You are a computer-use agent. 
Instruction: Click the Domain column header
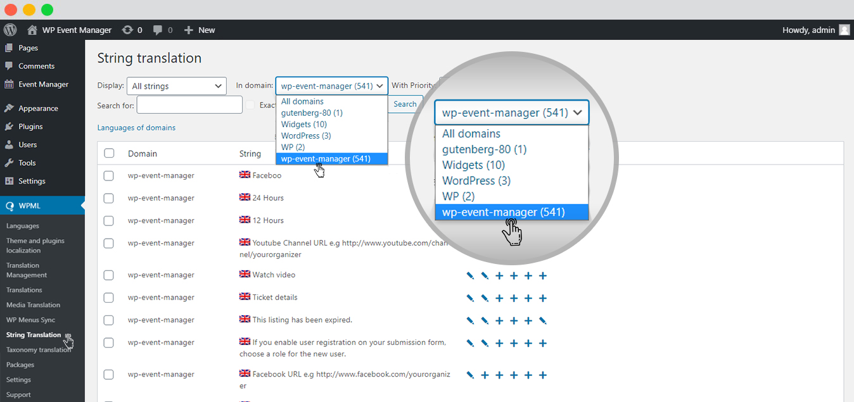[x=143, y=154]
